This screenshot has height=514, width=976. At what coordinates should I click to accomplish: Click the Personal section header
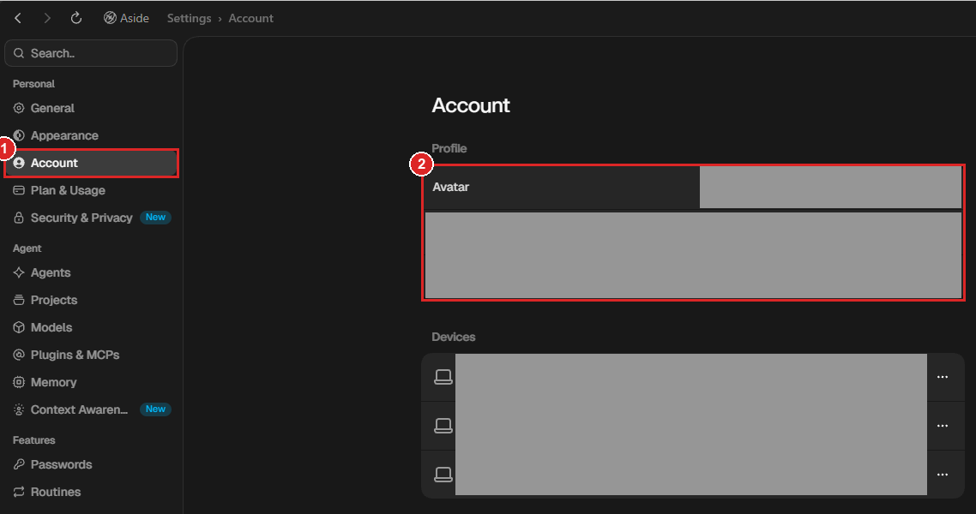[33, 84]
